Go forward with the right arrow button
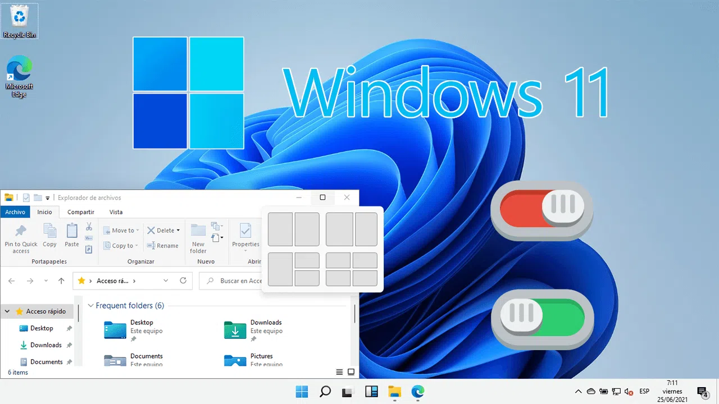Image resolution: width=719 pixels, height=404 pixels. [30, 281]
